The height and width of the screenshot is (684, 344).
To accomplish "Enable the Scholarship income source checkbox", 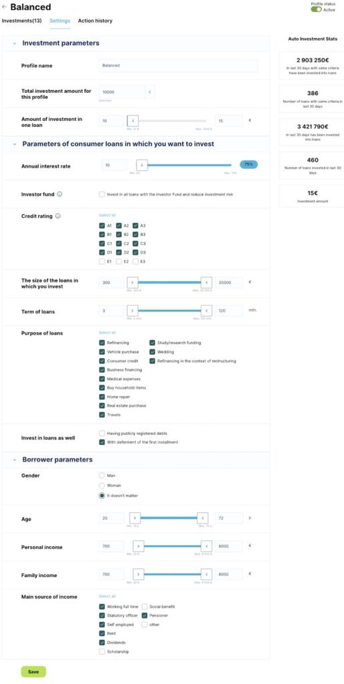I will pyautogui.click(x=102, y=652).
